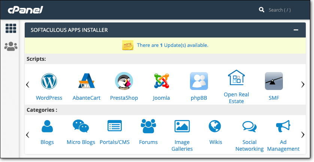
Task: Open the AbanteCart text link
Action: tap(87, 98)
